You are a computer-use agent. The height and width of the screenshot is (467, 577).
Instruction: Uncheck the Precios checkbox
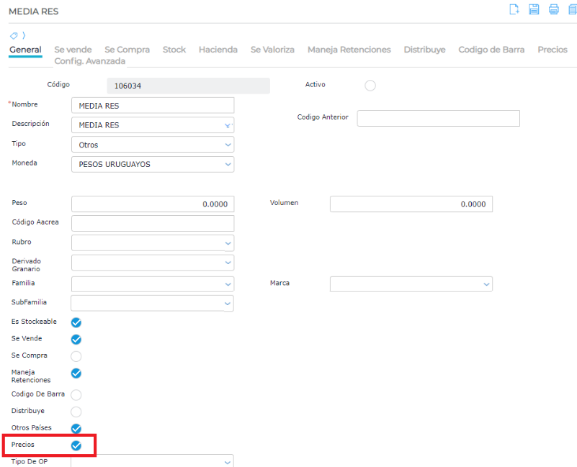[76, 445]
